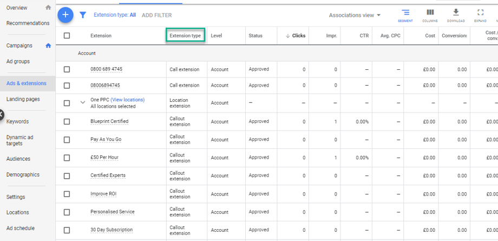Open the 0800 689 4745 extension

click(x=107, y=69)
